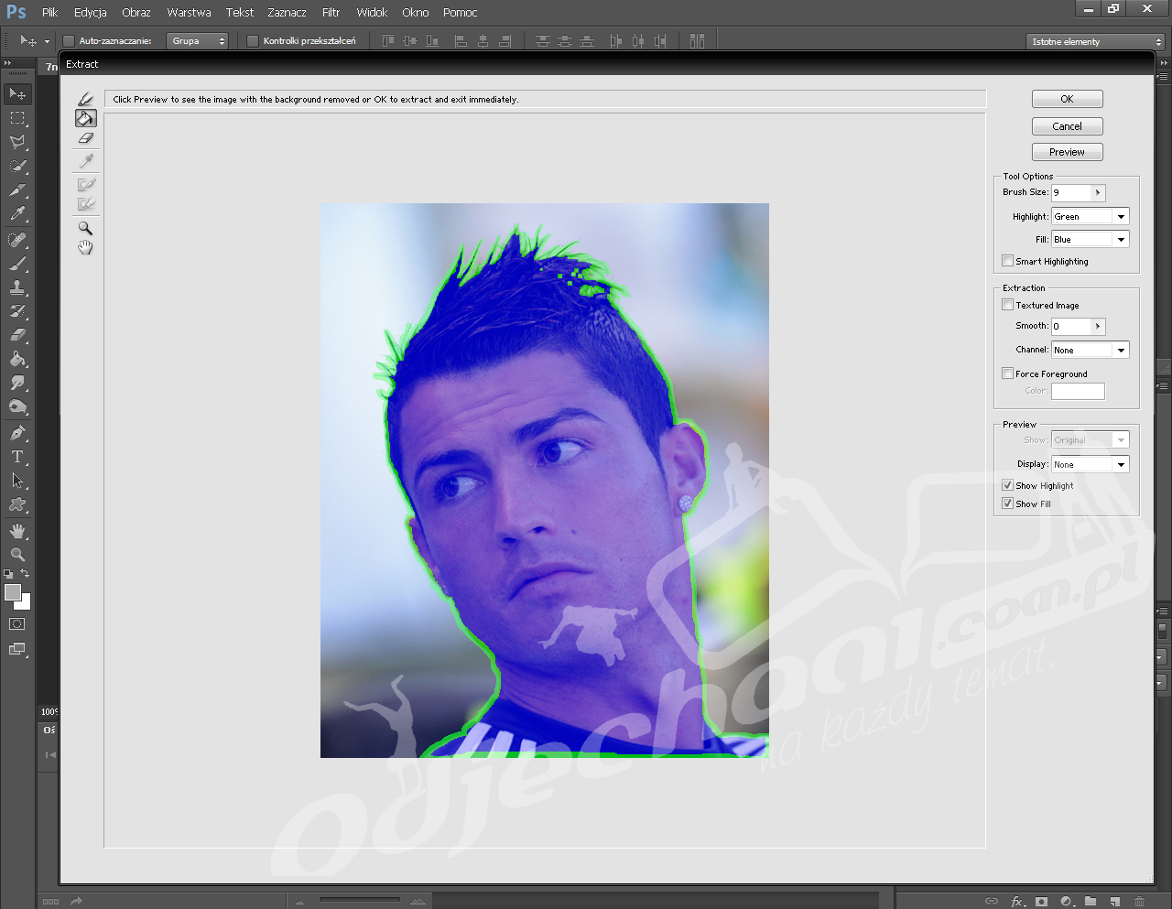
Task: Toggle Quick Mask mode icon
Action: click(x=17, y=624)
